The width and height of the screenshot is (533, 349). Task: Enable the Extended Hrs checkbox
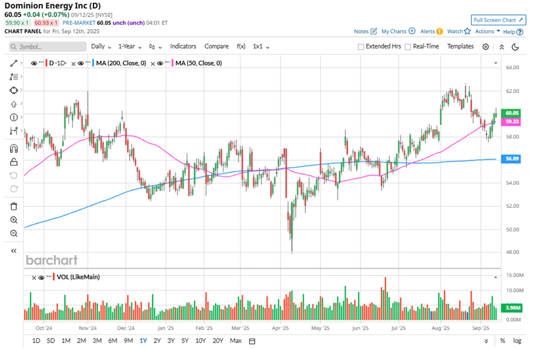pyautogui.click(x=361, y=47)
